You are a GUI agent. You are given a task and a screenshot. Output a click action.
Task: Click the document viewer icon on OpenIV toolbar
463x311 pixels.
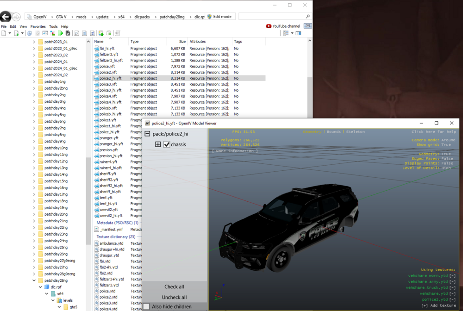[x=84, y=33]
